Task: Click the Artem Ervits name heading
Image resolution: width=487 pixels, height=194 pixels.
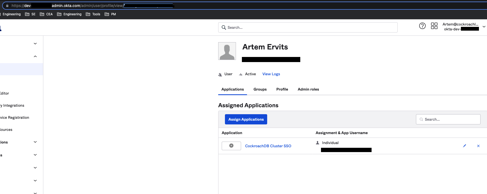Action: pyautogui.click(x=265, y=47)
